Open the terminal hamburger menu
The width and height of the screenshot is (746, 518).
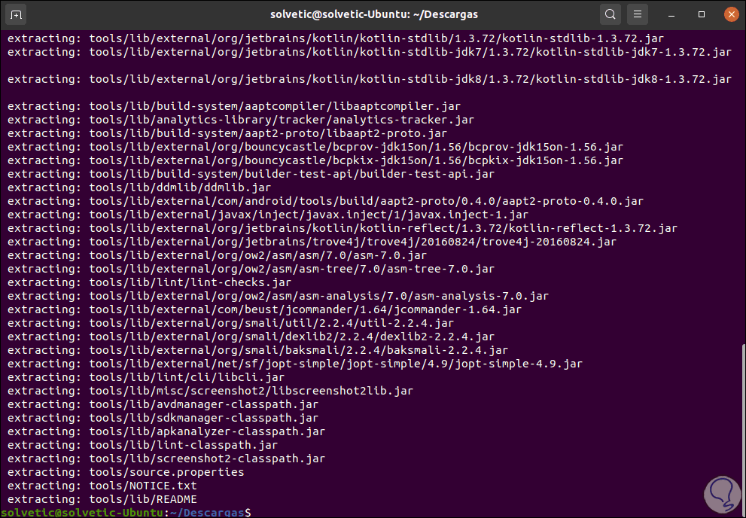[637, 14]
